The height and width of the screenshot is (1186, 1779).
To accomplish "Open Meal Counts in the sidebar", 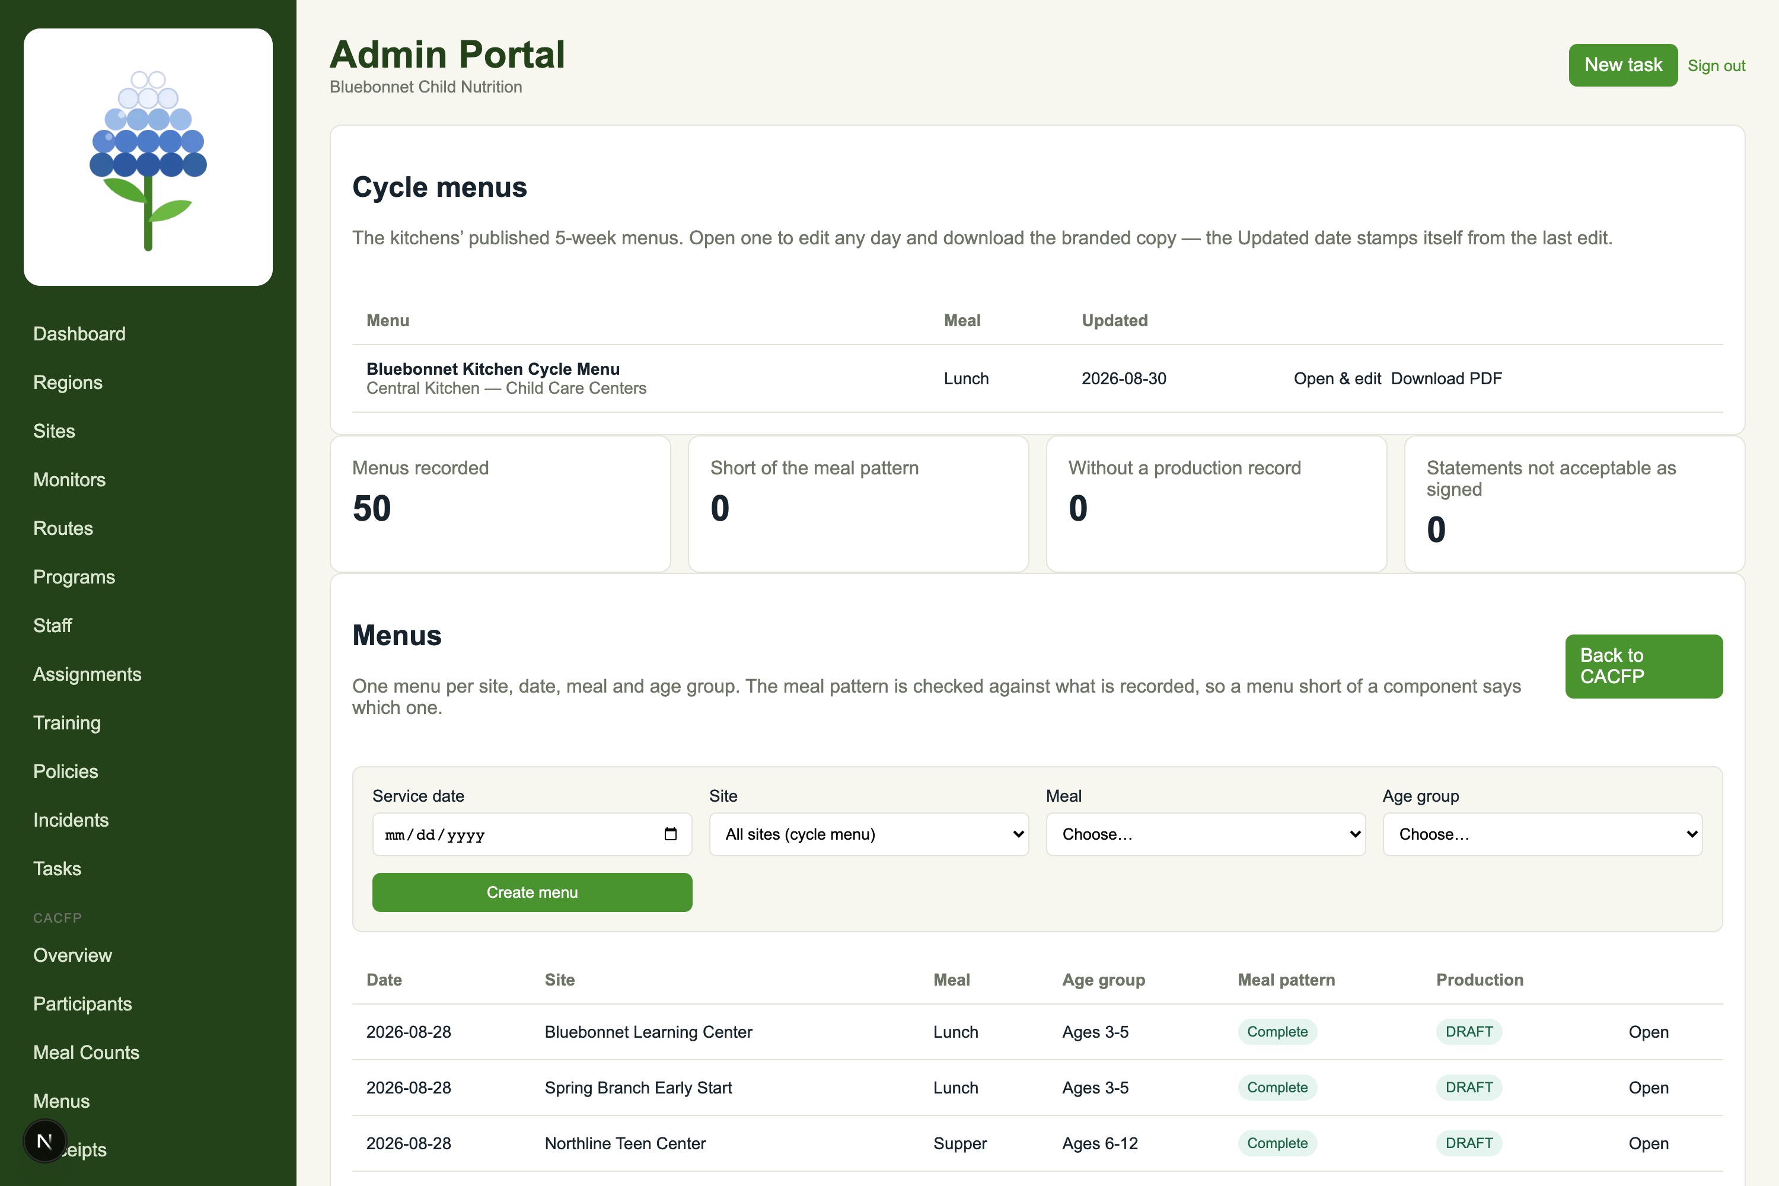I will pyautogui.click(x=86, y=1052).
